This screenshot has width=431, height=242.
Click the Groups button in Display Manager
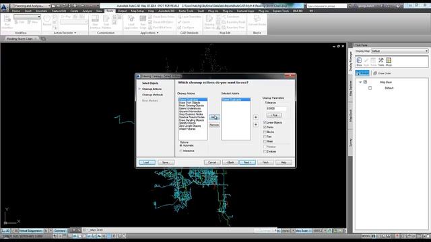click(x=362, y=73)
